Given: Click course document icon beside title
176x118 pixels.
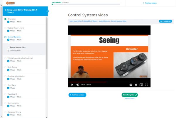Looking at the screenshot, I should [5, 10].
